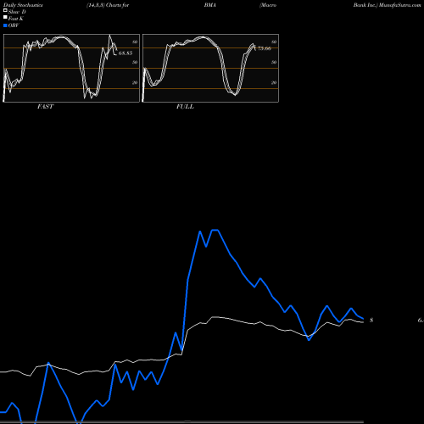The height and width of the screenshot is (424, 424).
Task: Select the FULL chart label
Action: click(185, 107)
